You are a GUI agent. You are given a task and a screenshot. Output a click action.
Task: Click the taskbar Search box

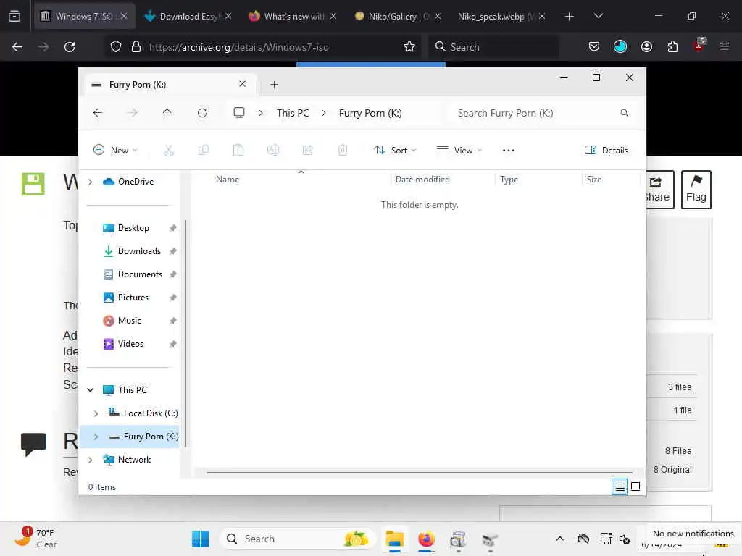[298, 539]
